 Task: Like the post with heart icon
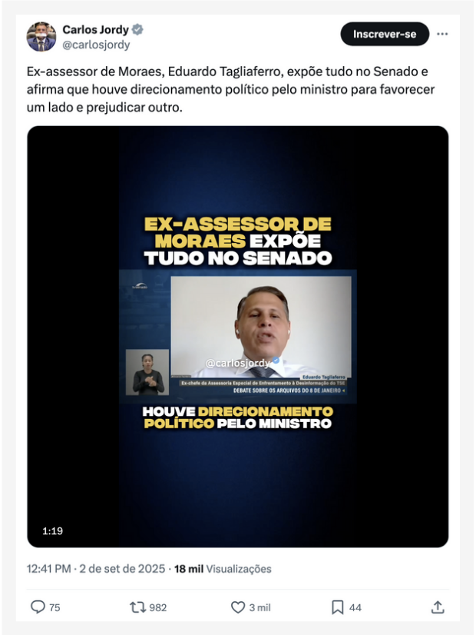[238, 607]
